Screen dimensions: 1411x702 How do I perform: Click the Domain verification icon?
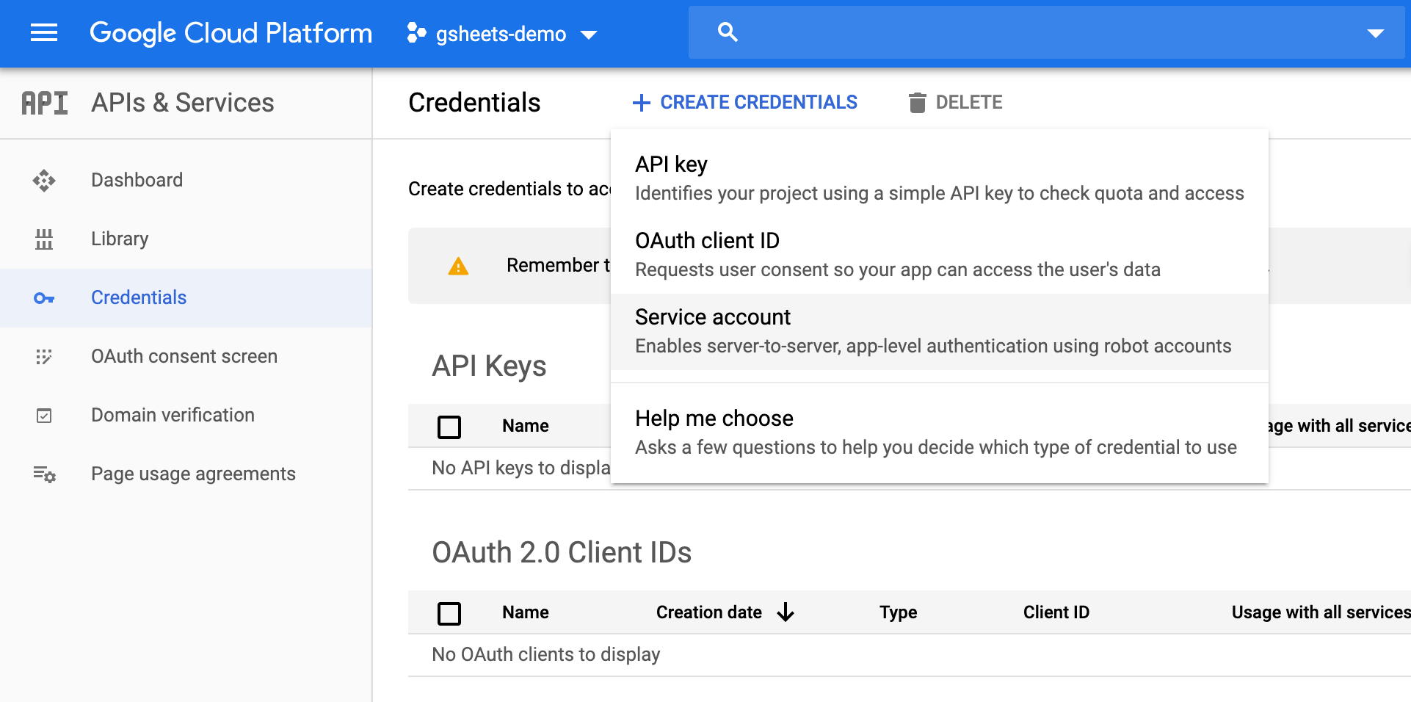coord(44,415)
